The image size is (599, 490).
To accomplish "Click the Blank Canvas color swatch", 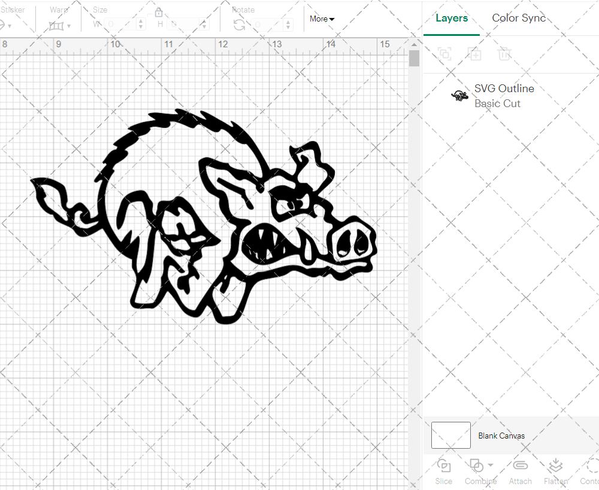I will point(450,436).
